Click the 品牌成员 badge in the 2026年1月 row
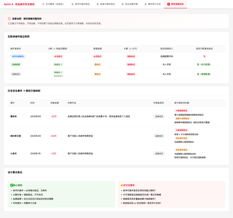This screenshot has height=218, width=233. 159,153
